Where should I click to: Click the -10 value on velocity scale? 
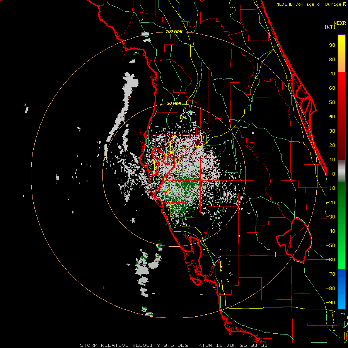coord(331,188)
